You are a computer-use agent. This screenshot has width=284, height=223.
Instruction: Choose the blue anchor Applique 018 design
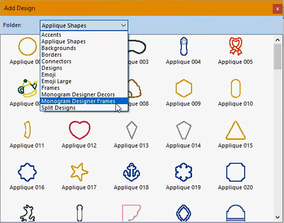(131, 172)
